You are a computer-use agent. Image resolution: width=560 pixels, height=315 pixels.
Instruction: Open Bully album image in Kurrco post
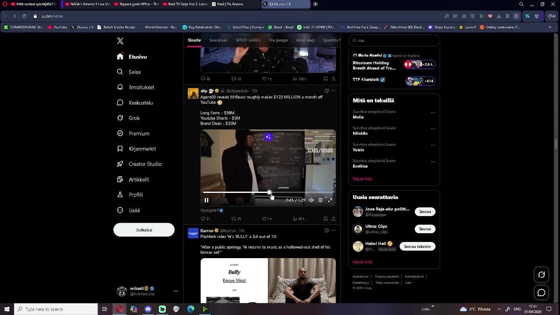pos(234,280)
